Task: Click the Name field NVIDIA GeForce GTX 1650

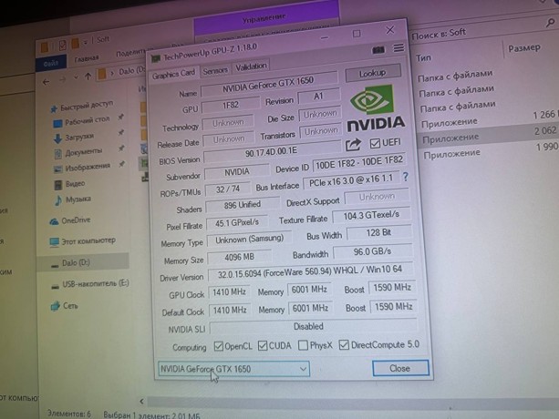Action: click(269, 85)
